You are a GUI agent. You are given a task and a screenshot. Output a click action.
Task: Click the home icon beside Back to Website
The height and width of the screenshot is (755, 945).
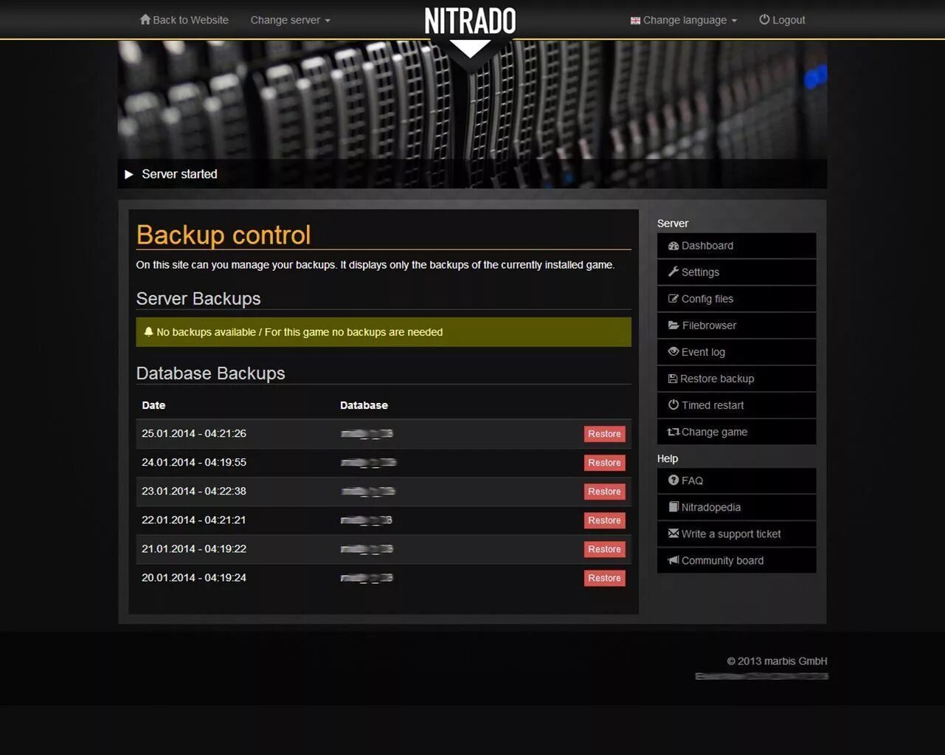(x=145, y=19)
